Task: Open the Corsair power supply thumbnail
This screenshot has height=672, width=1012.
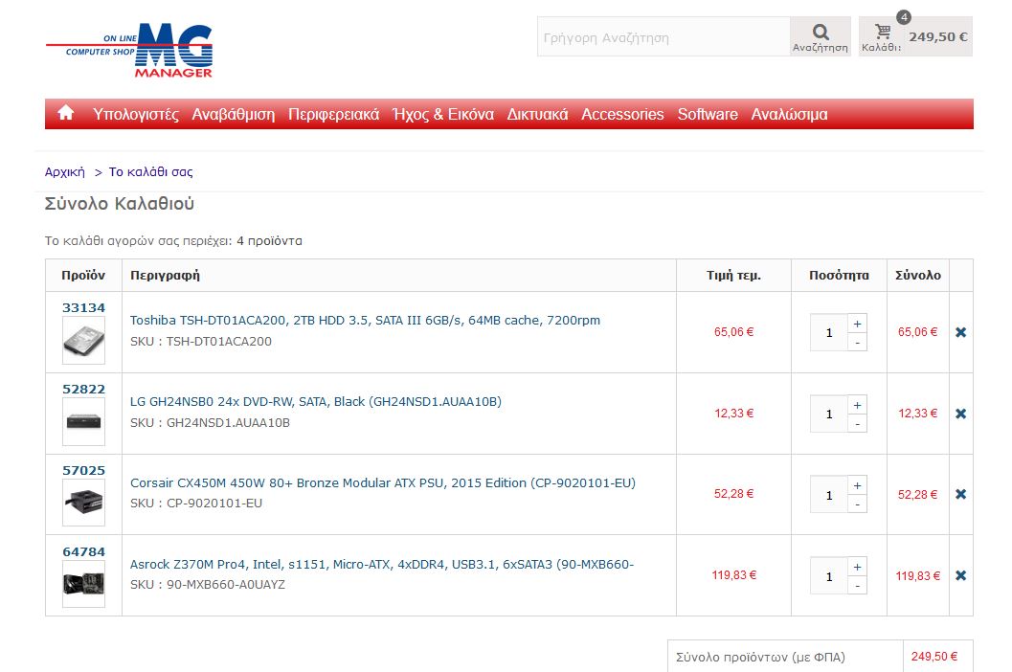Action: point(83,503)
